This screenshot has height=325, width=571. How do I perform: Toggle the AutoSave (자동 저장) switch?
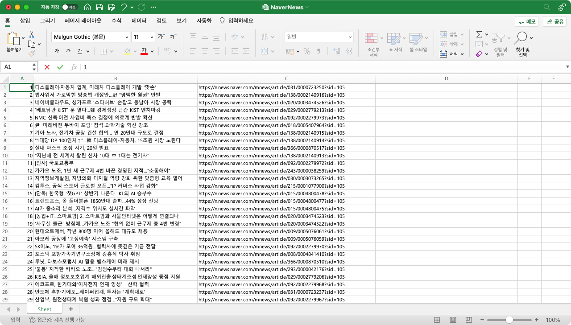click(70, 7)
